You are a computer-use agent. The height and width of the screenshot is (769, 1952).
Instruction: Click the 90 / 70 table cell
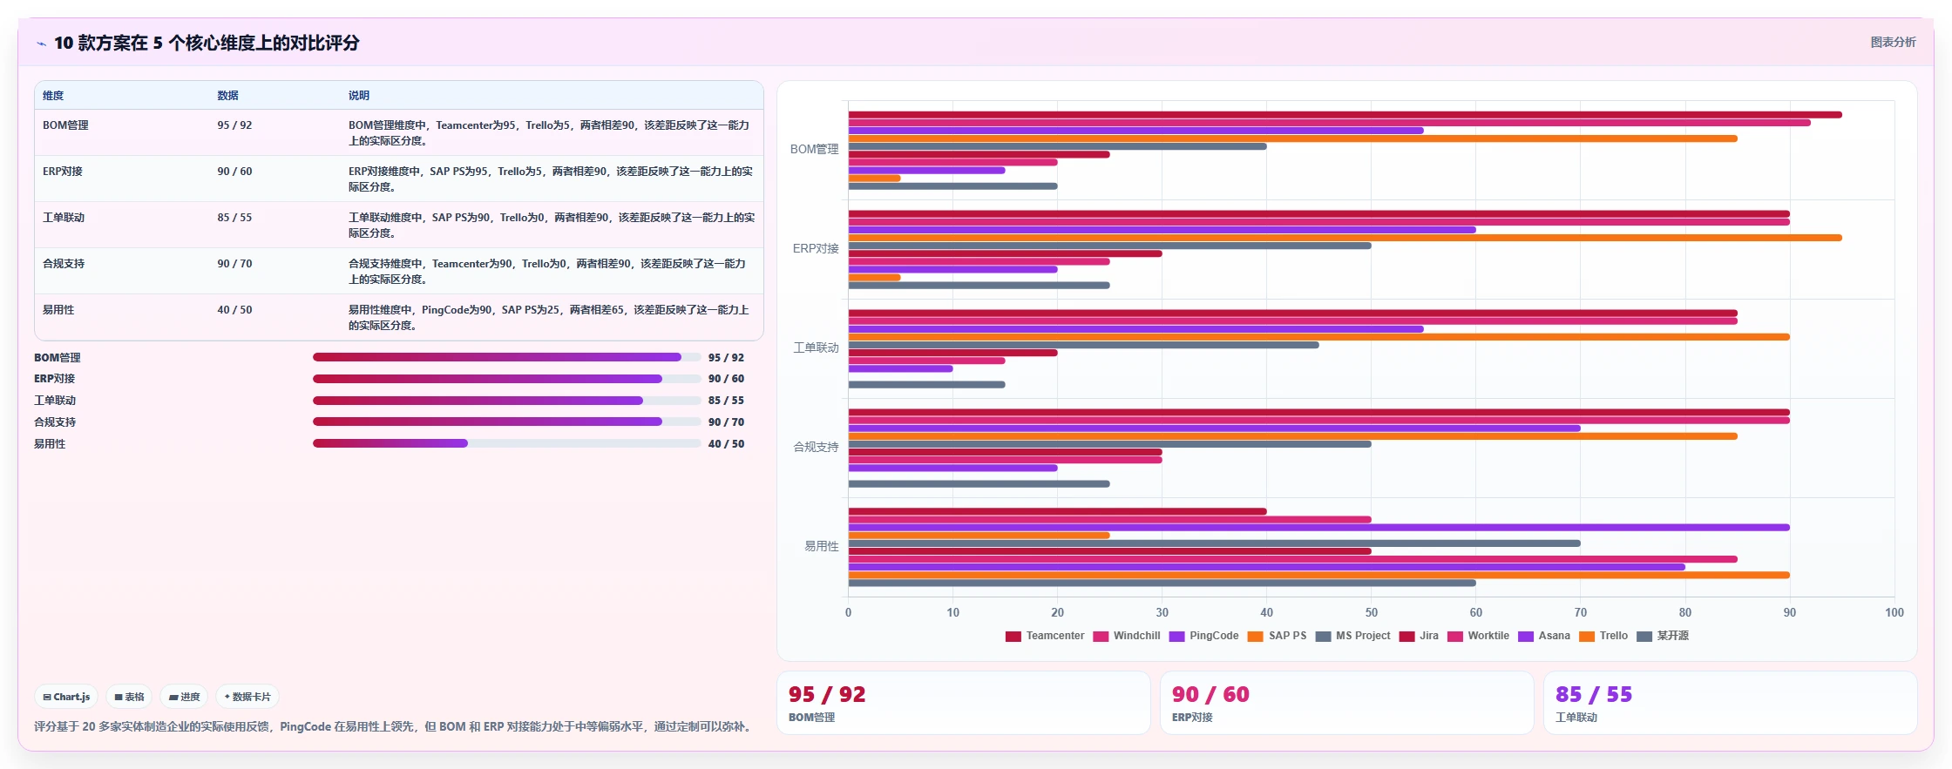pyautogui.click(x=234, y=264)
